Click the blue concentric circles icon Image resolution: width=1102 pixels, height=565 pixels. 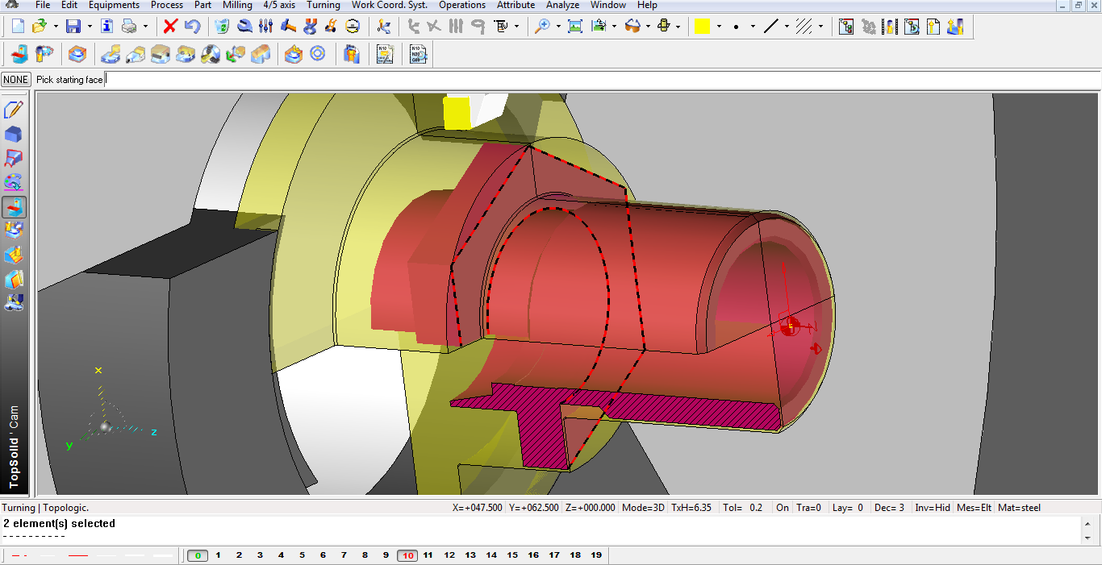click(318, 54)
